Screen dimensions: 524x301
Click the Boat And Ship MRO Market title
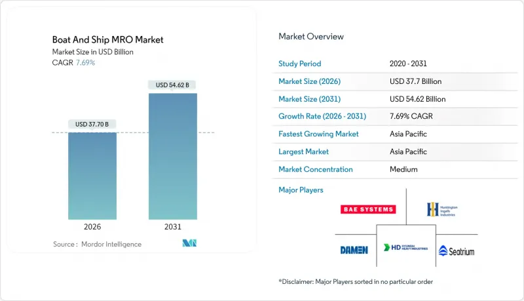107,40
